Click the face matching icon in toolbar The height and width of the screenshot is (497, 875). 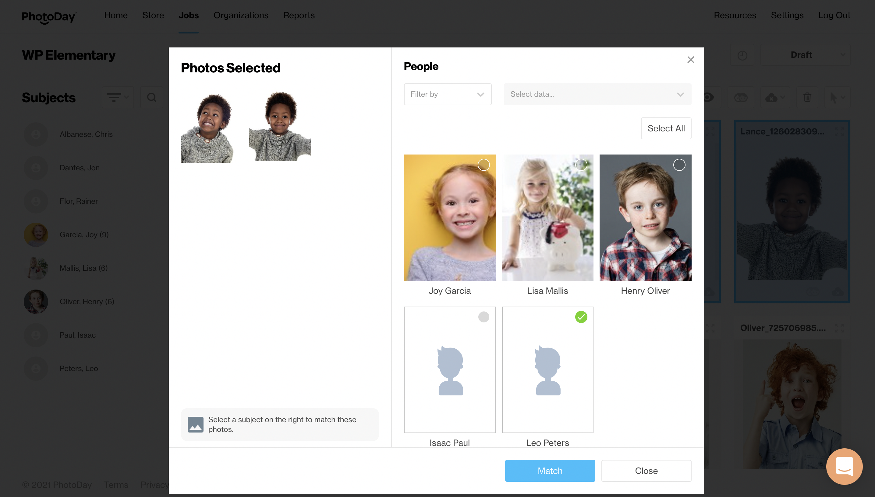click(741, 98)
